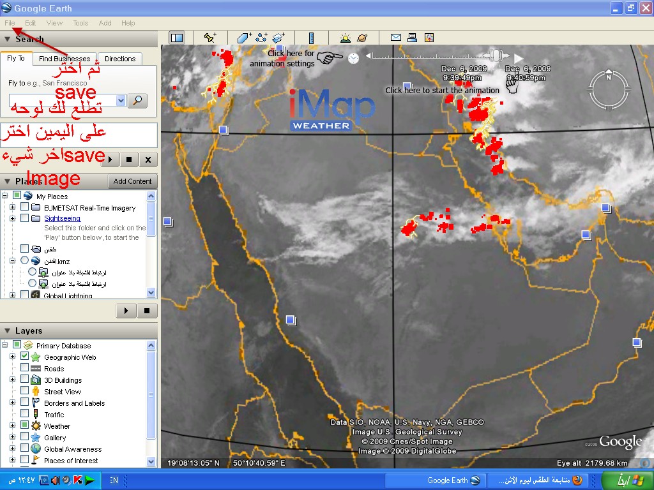Image resolution: width=654 pixels, height=490 pixels.
Task: Select the المدن.kmz radio button
Action: pyautogui.click(x=25, y=260)
